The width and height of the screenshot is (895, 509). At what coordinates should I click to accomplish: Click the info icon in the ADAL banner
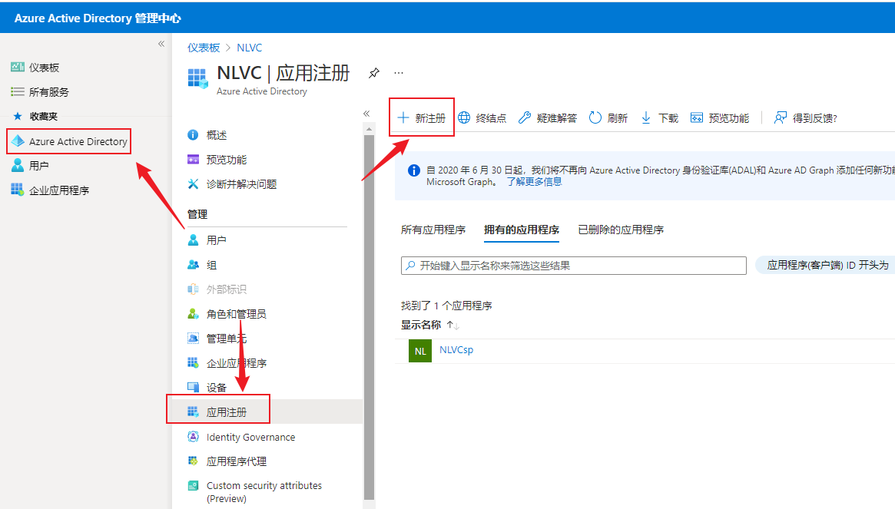(x=414, y=170)
